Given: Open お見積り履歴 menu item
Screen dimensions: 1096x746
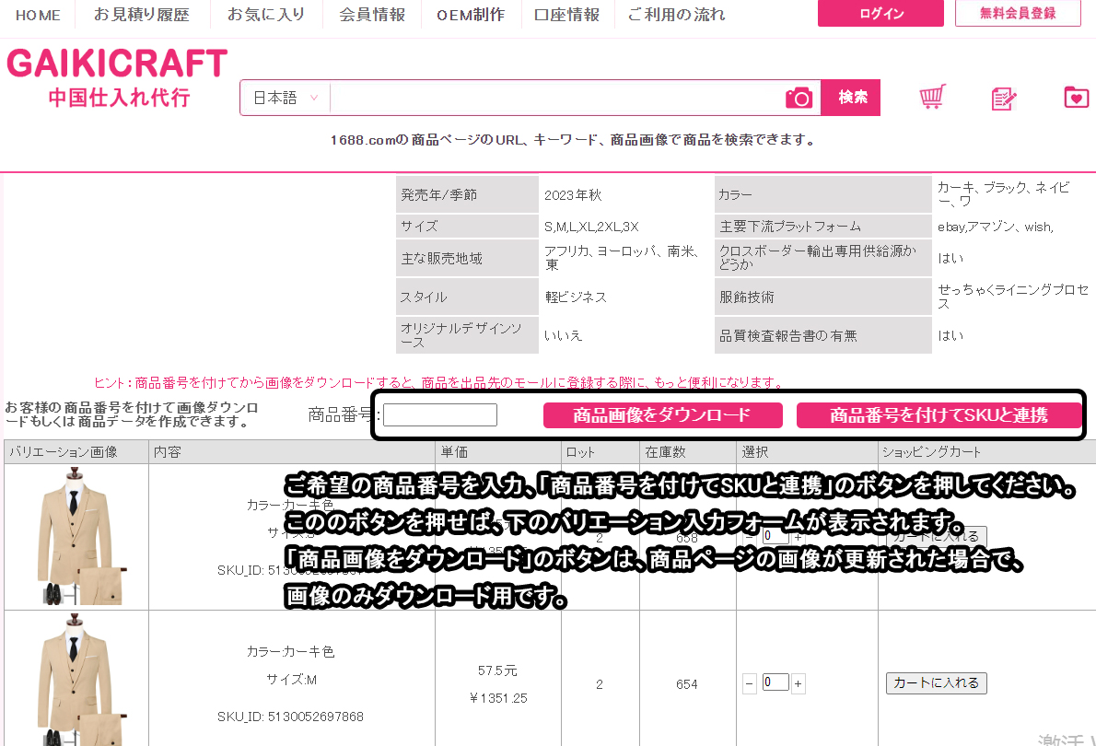Looking at the screenshot, I should pyautogui.click(x=142, y=15).
